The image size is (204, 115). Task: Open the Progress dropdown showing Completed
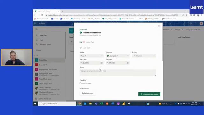[x=118, y=56]
